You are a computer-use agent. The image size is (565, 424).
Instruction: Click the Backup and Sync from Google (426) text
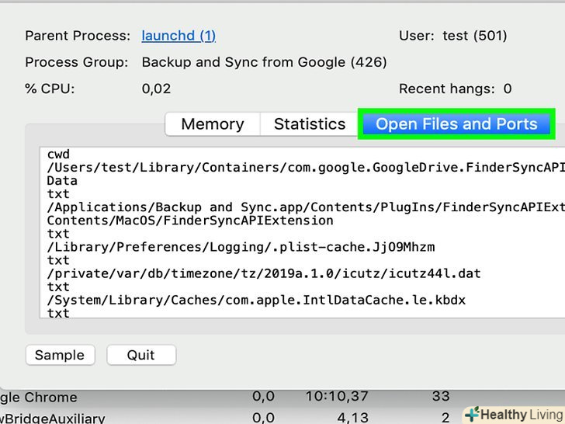[264, 62]
